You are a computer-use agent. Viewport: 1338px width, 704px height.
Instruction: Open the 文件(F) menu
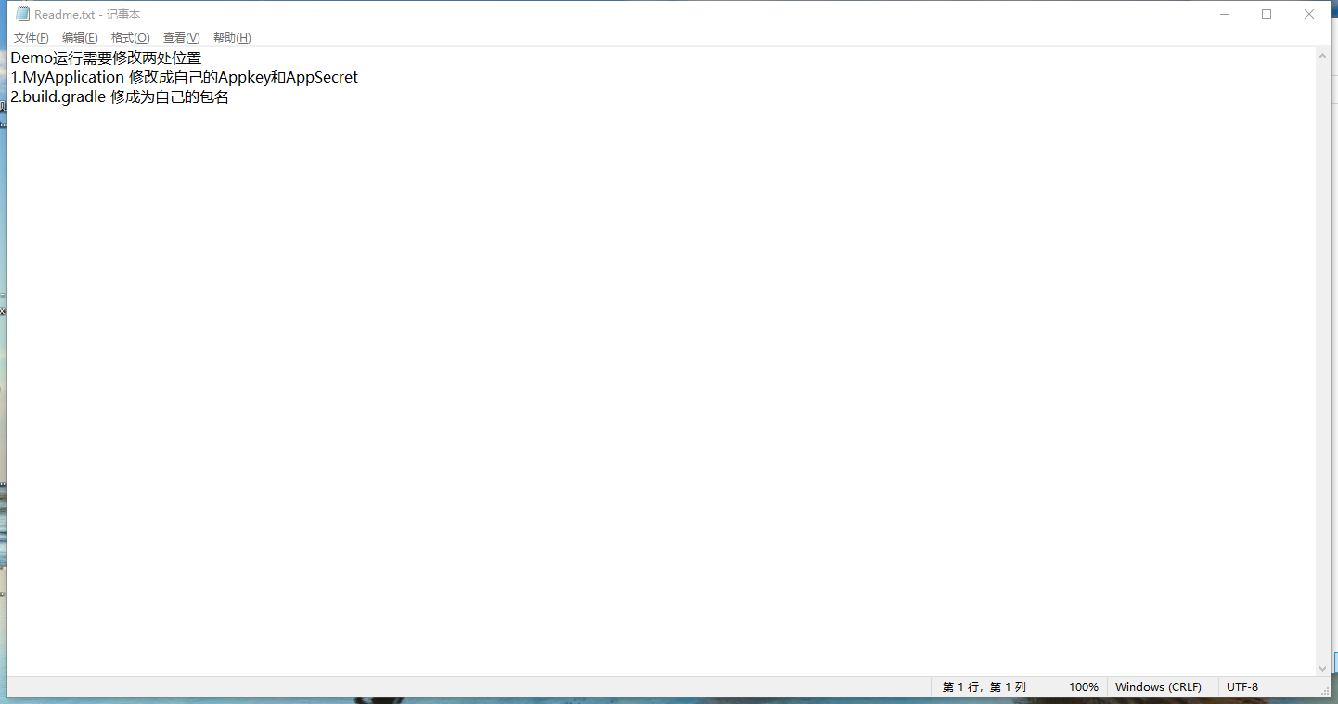pos(31,38)
